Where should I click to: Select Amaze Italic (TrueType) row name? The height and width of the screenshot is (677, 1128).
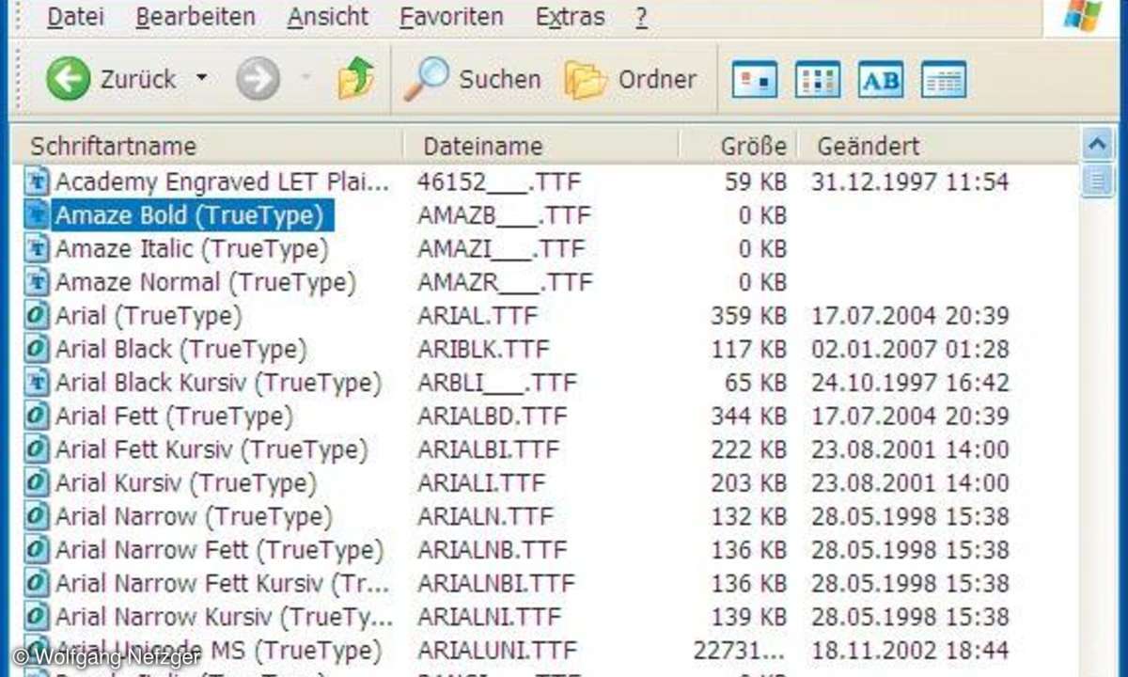pos(192,249)
